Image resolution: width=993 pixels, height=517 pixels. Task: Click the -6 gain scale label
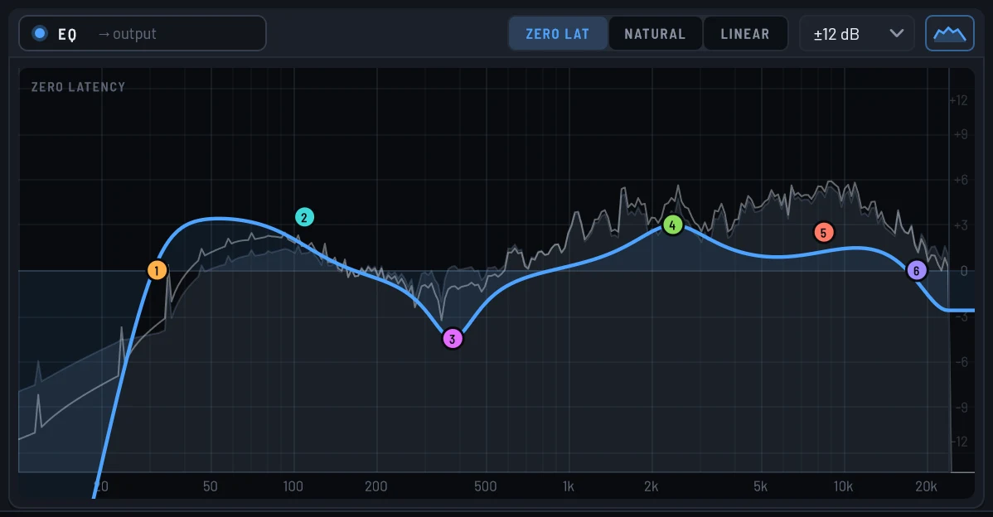[962, 362]
